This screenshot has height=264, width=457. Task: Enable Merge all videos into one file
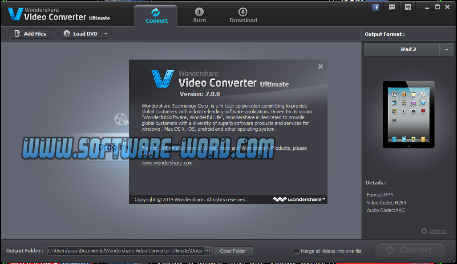coord(296,251)
